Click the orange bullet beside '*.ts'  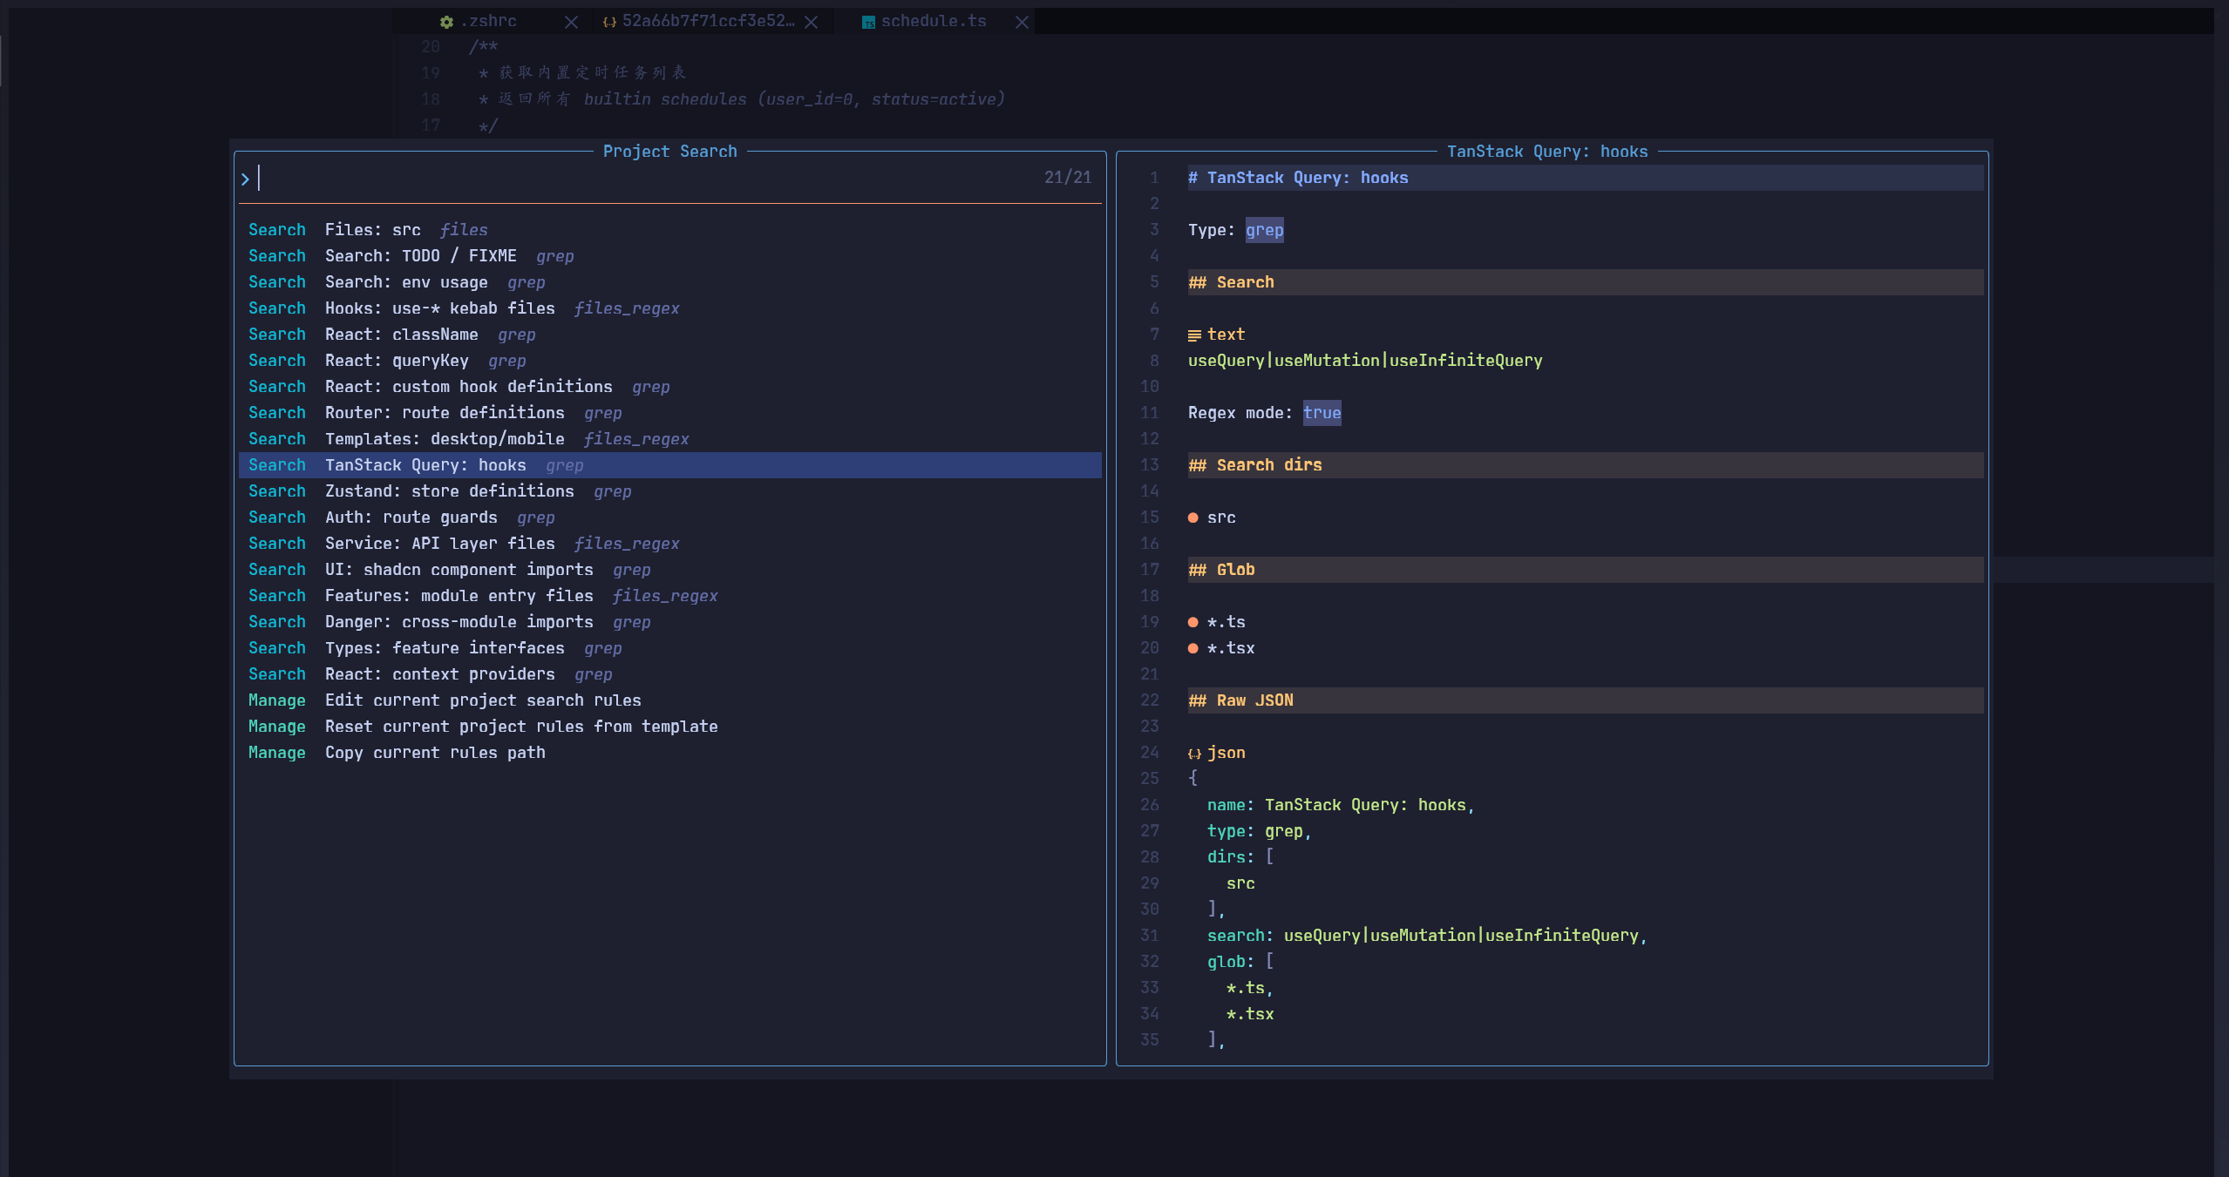click(x=1193, y=622)
